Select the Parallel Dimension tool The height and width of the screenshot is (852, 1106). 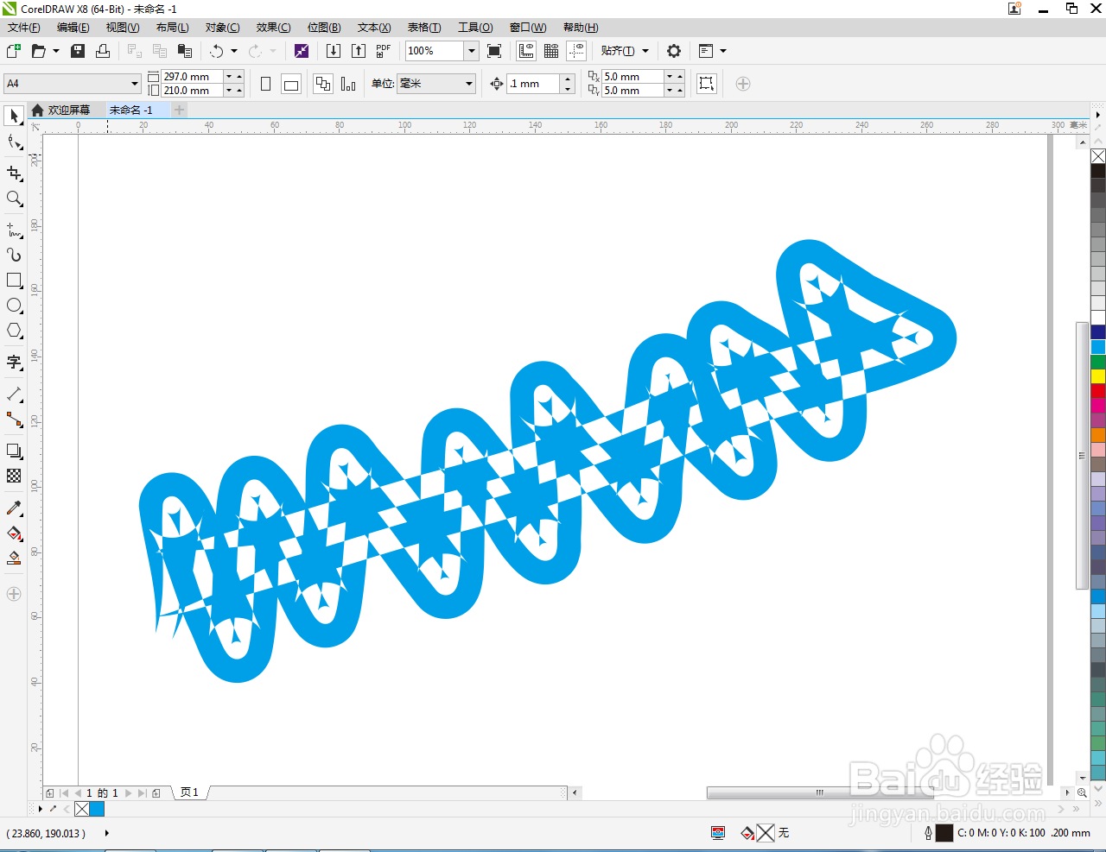point(14,394)
